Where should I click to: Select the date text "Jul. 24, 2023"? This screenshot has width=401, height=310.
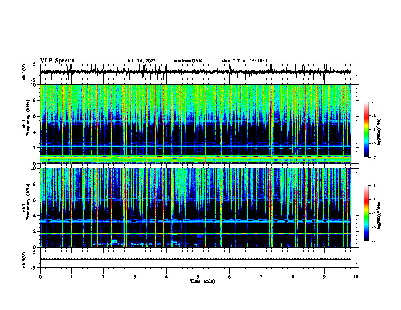(141, 61)
